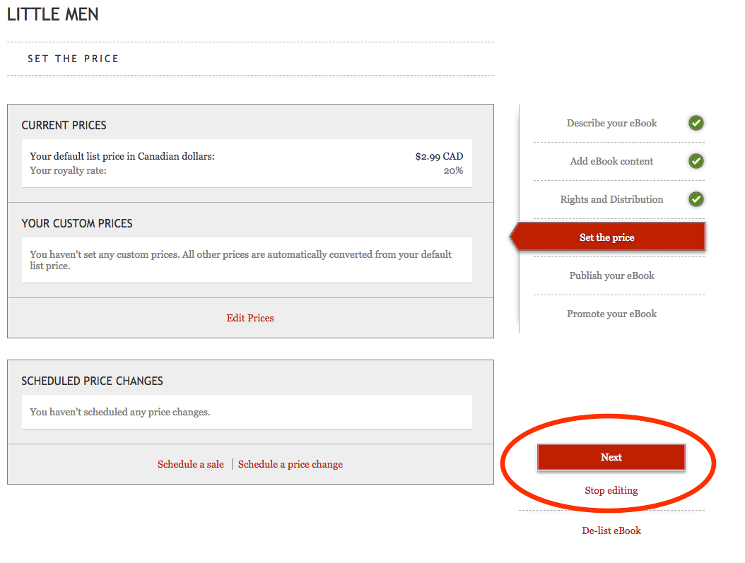745x563 pixels.
Task: Select the highlighted Set the price step
Action: pyautogui.click(x=607, y=238)
